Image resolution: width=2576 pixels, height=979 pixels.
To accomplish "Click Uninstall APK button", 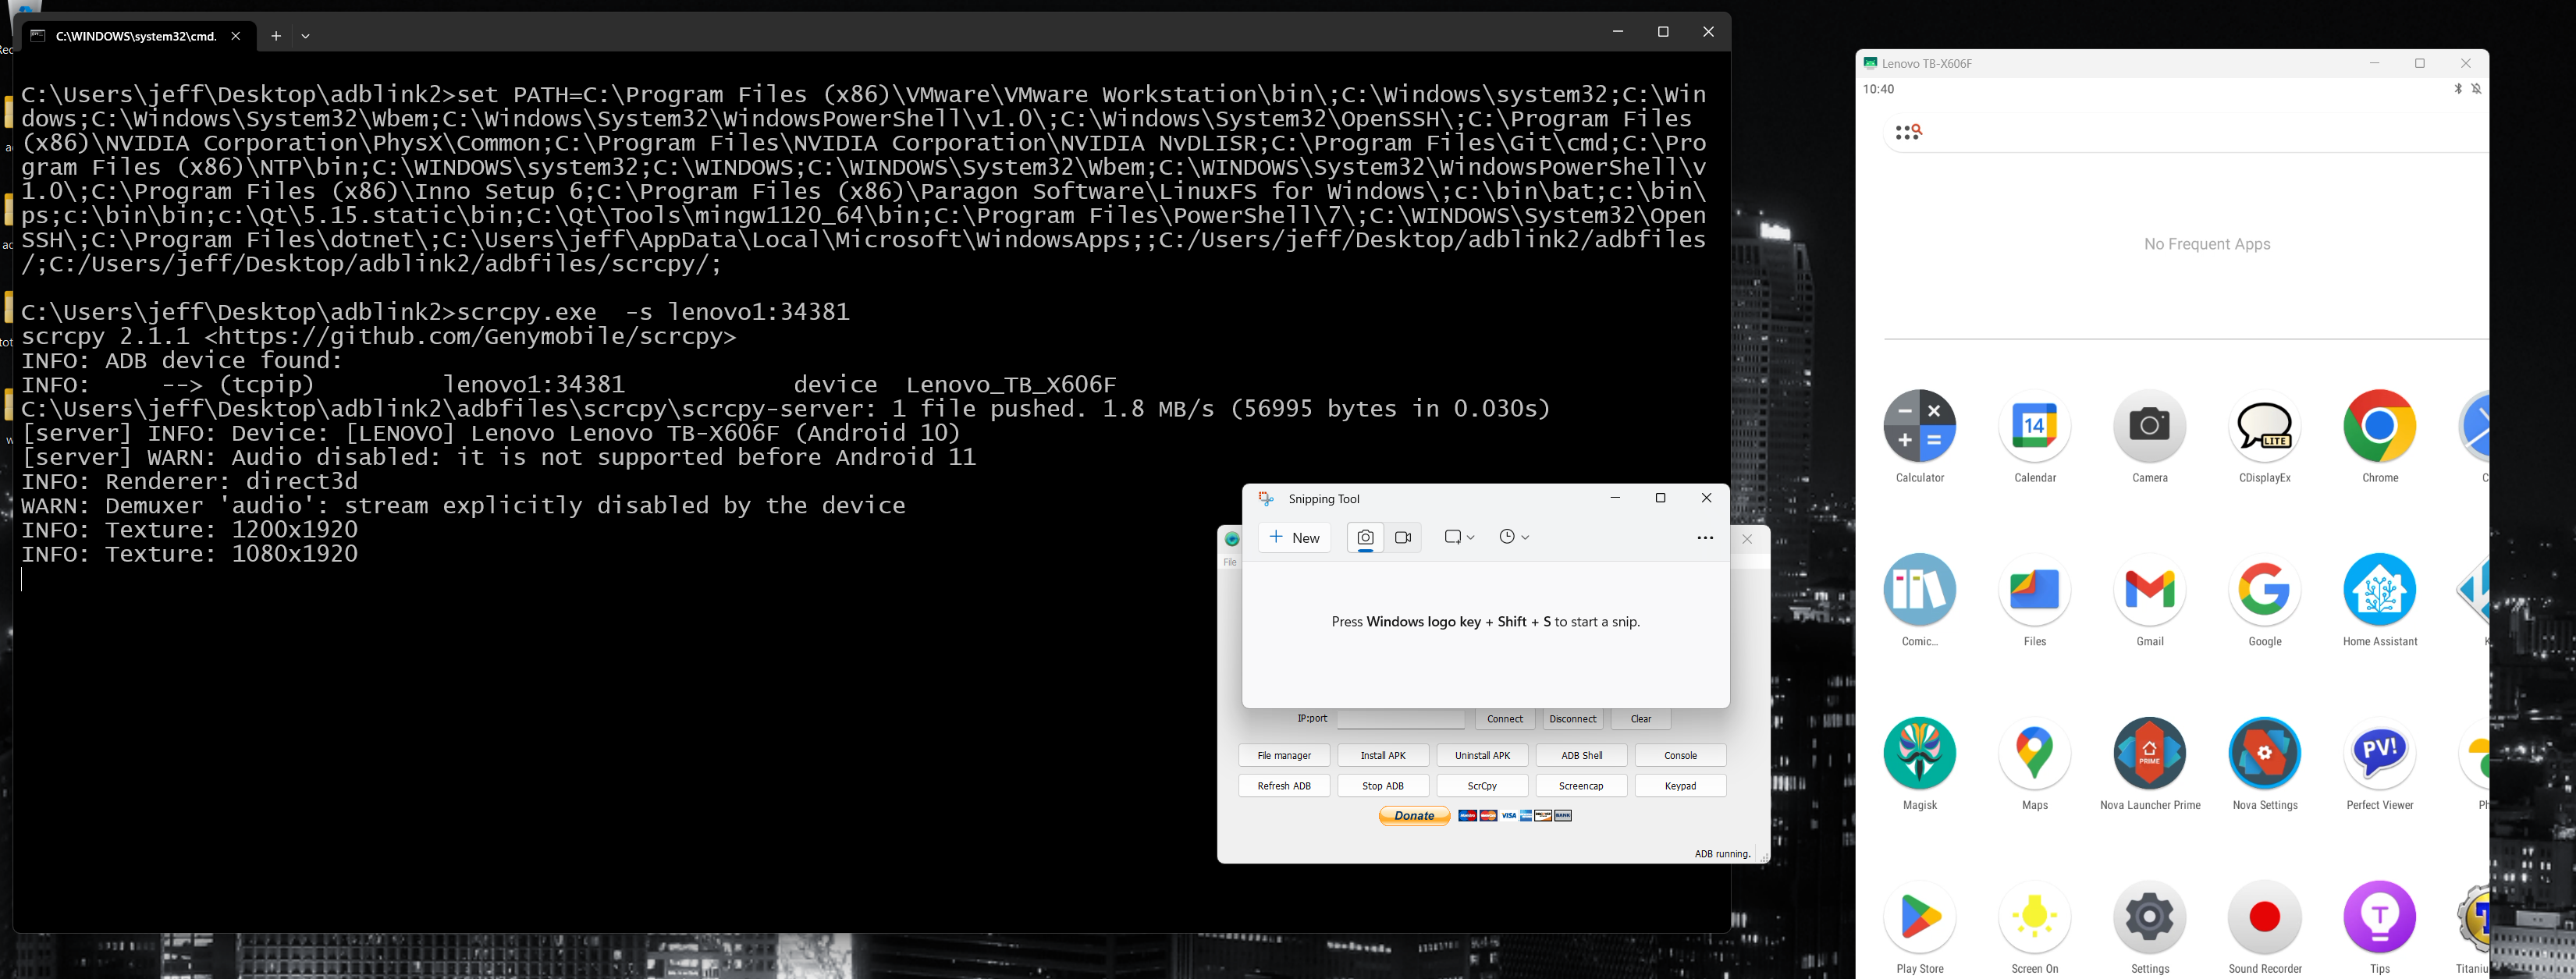I will [1482, 756].
